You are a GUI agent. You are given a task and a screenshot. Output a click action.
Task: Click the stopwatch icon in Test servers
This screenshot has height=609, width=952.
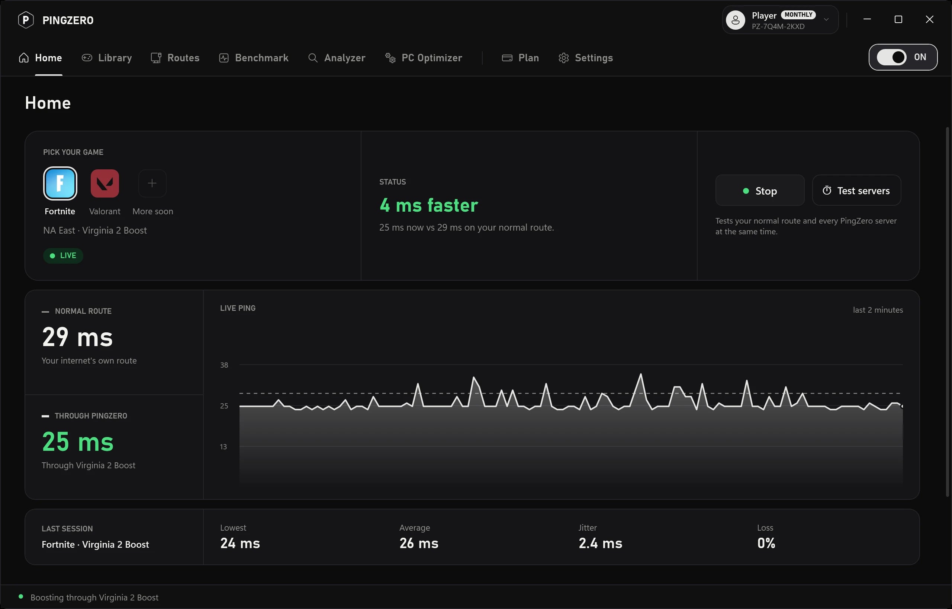827,190
